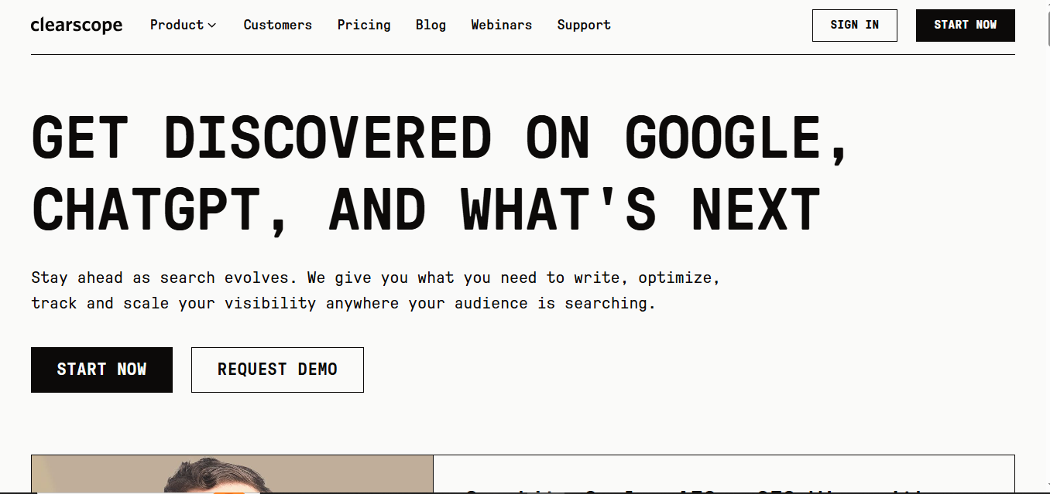Click the clearscope logo in the header

[77, 26]
